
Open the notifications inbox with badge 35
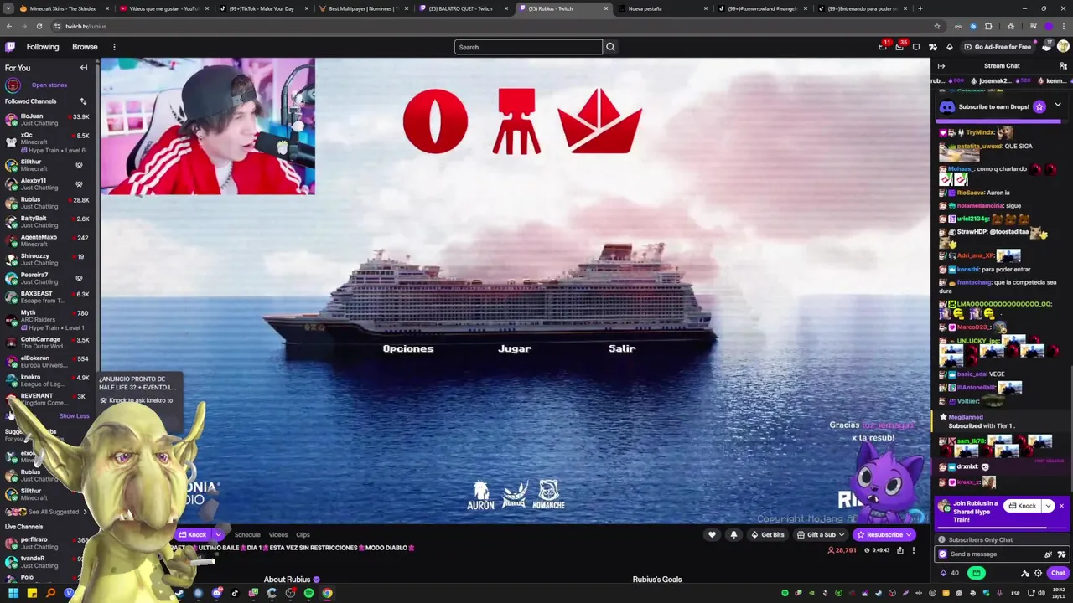coord(899,47)
